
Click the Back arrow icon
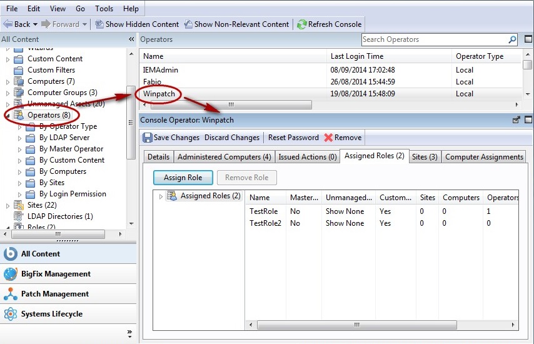pyautogui.click(x=8, y=24)
